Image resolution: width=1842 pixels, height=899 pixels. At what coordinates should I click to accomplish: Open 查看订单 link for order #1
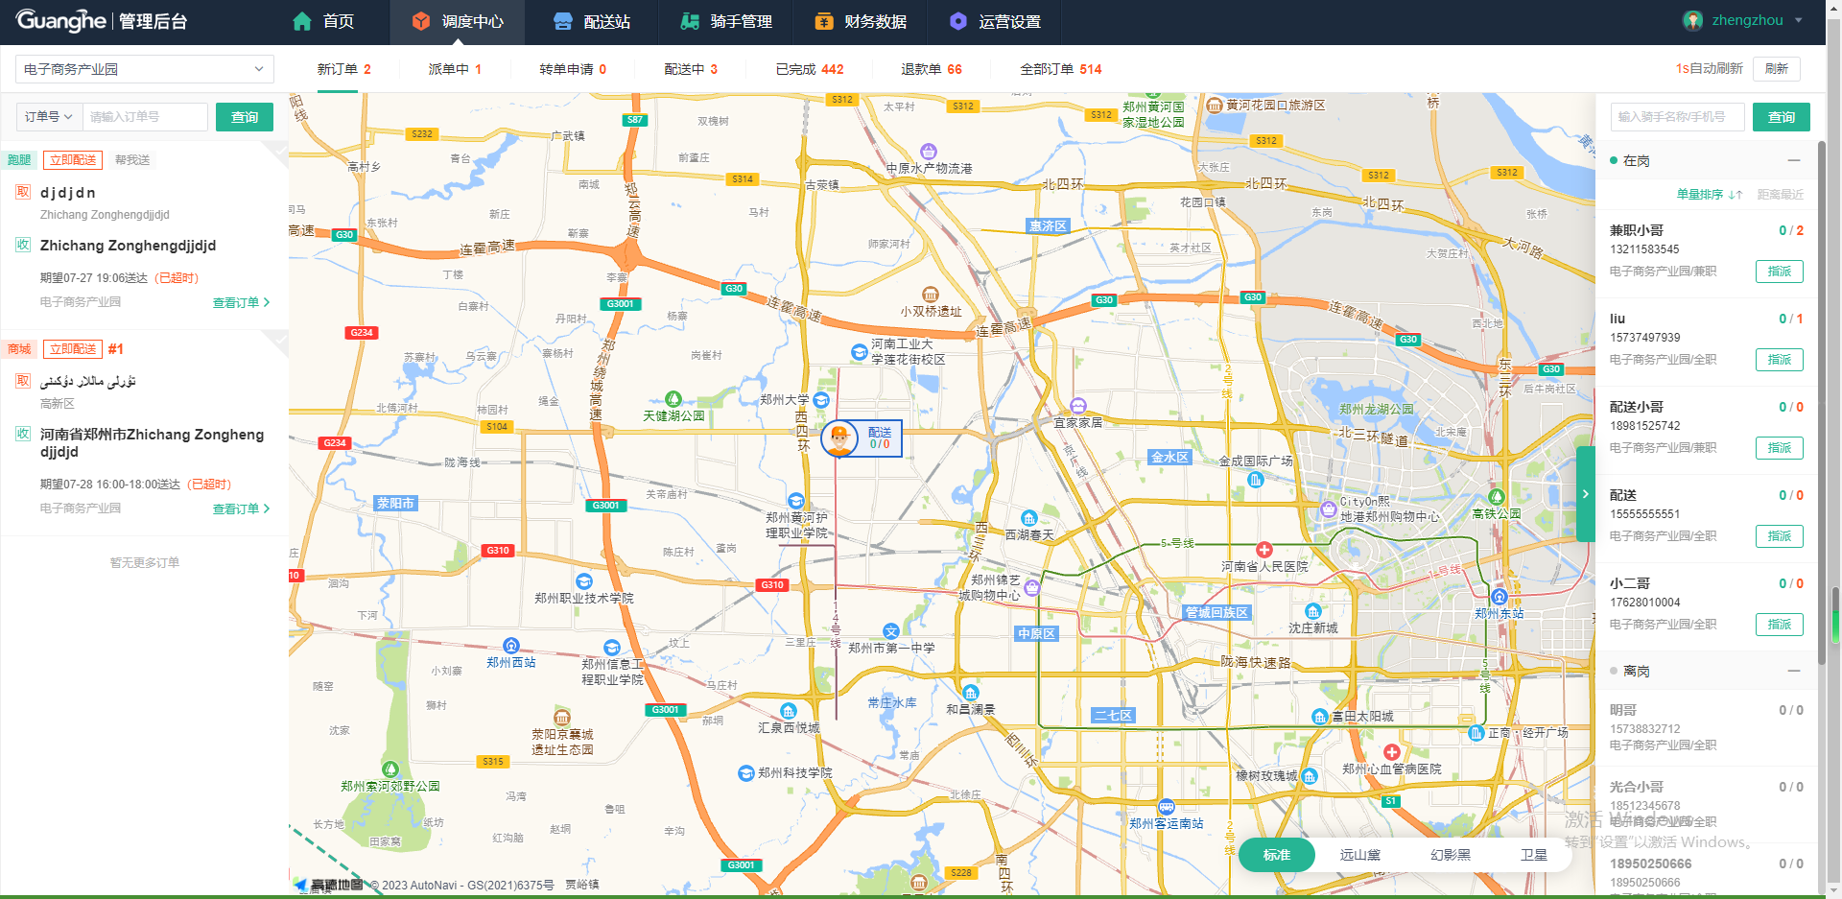[x=241, y=509]
